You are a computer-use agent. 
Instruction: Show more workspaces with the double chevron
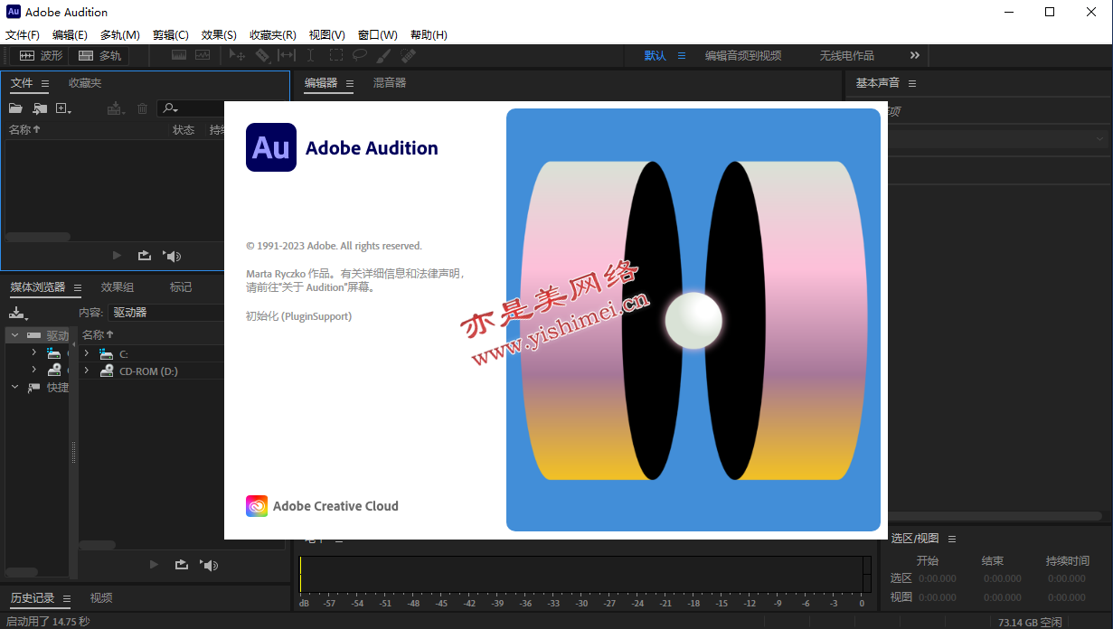(915, 56)
